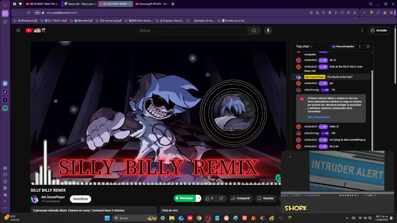397x223 pixels.
Task: Search by voice with microphone button
Action: pos(268,30)
